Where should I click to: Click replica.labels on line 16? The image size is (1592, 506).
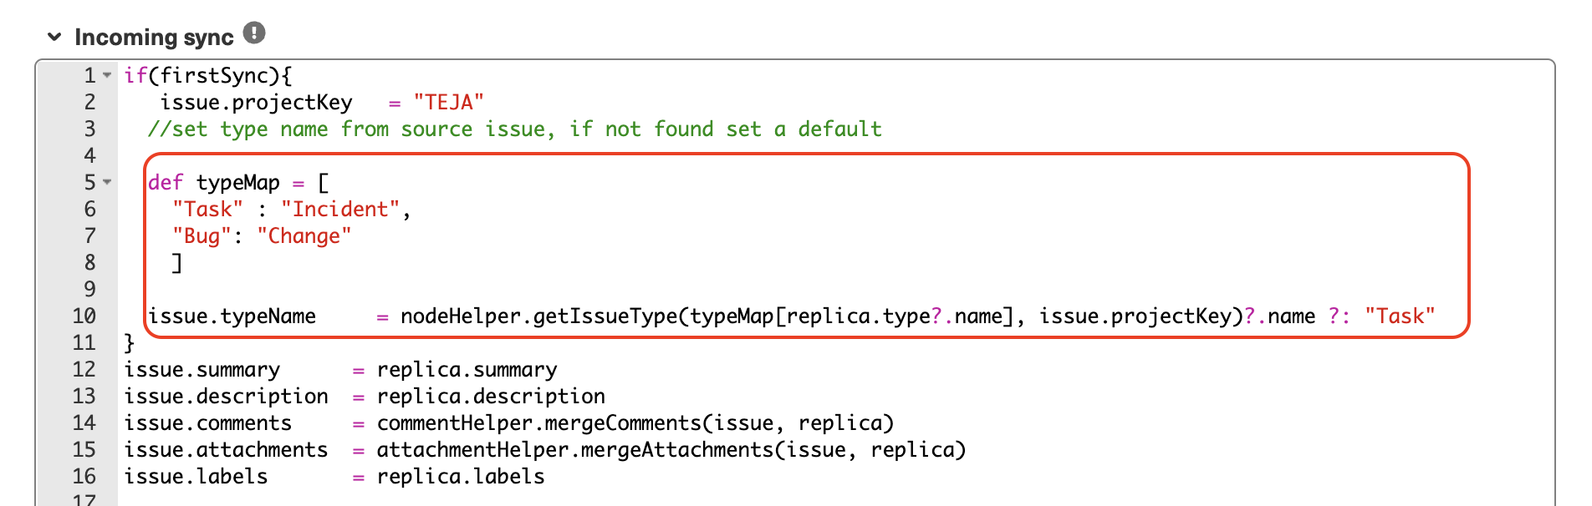[460, 476]
